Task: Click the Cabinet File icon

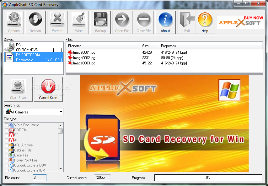Action: tap(11, 150)
